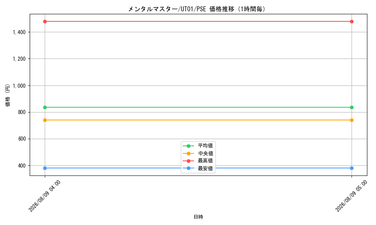Click the y-axis label 400
This screenshot has height=225, width=376.
(x=22, y=165)
